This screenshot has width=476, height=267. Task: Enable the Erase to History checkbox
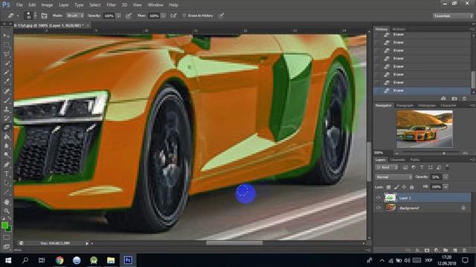[x=184, y=16]
